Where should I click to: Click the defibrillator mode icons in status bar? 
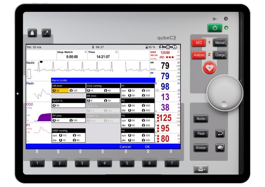click(168, 47)
